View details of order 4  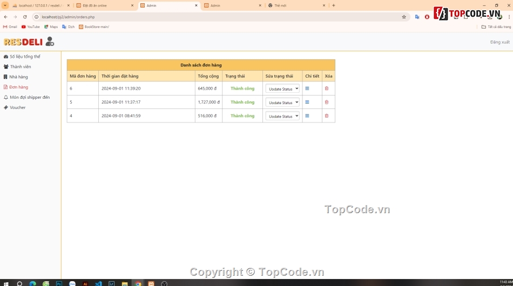tap(307, 116)
